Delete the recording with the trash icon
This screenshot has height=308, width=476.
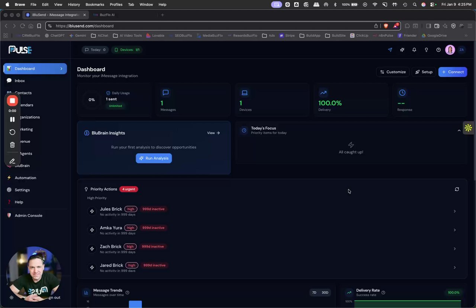tap(12, 145)
